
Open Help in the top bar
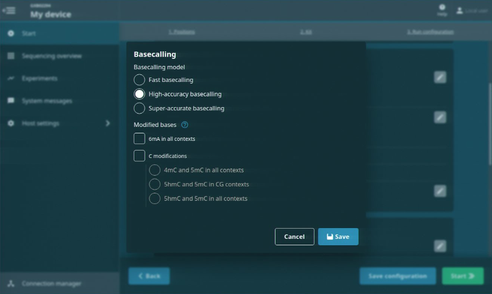tap(442, 10)
